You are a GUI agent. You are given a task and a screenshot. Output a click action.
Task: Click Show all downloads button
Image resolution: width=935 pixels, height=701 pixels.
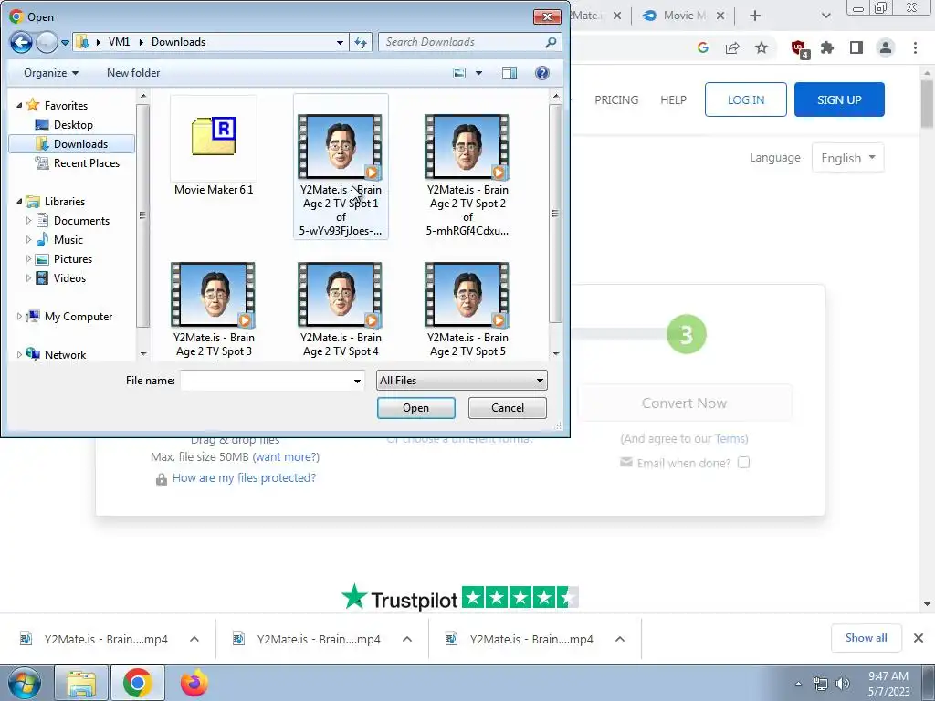point(866,638)
